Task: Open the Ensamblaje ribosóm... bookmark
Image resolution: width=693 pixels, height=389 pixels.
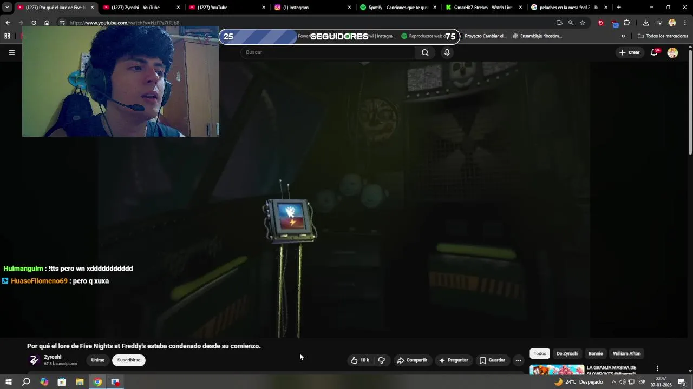Action: pos(537,36)
